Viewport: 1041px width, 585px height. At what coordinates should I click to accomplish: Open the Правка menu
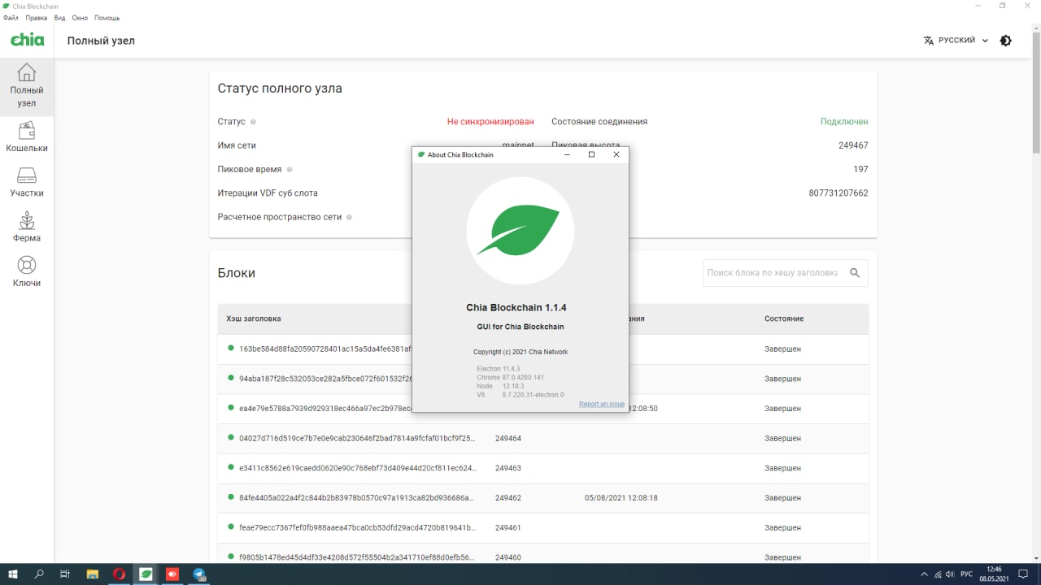36,18
